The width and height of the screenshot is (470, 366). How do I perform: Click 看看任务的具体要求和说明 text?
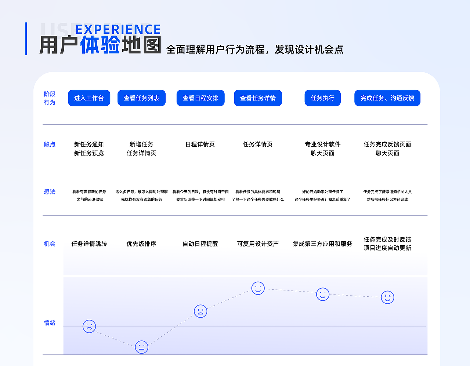(x=258, y=192)
